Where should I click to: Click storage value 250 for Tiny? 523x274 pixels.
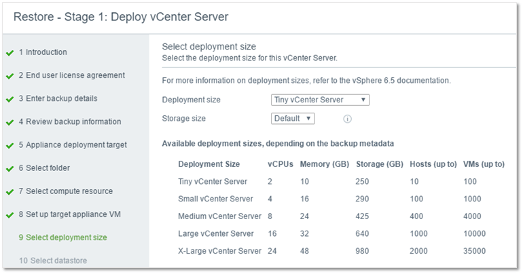point(362,182)
